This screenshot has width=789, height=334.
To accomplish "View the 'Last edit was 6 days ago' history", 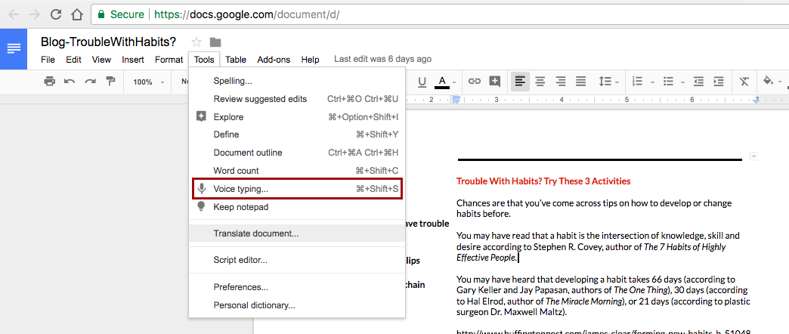I will pyautogui.click(x=382, y=59).
